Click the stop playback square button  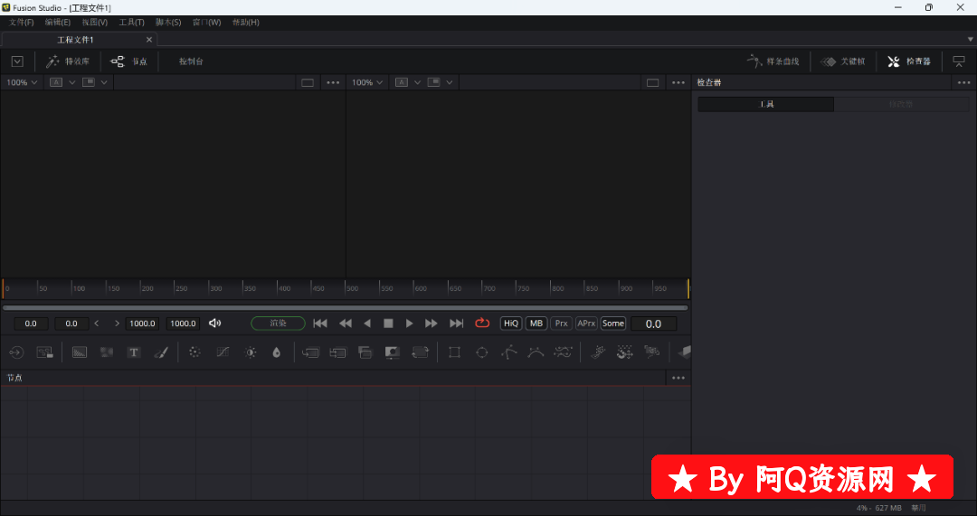[x=388, y=323]
